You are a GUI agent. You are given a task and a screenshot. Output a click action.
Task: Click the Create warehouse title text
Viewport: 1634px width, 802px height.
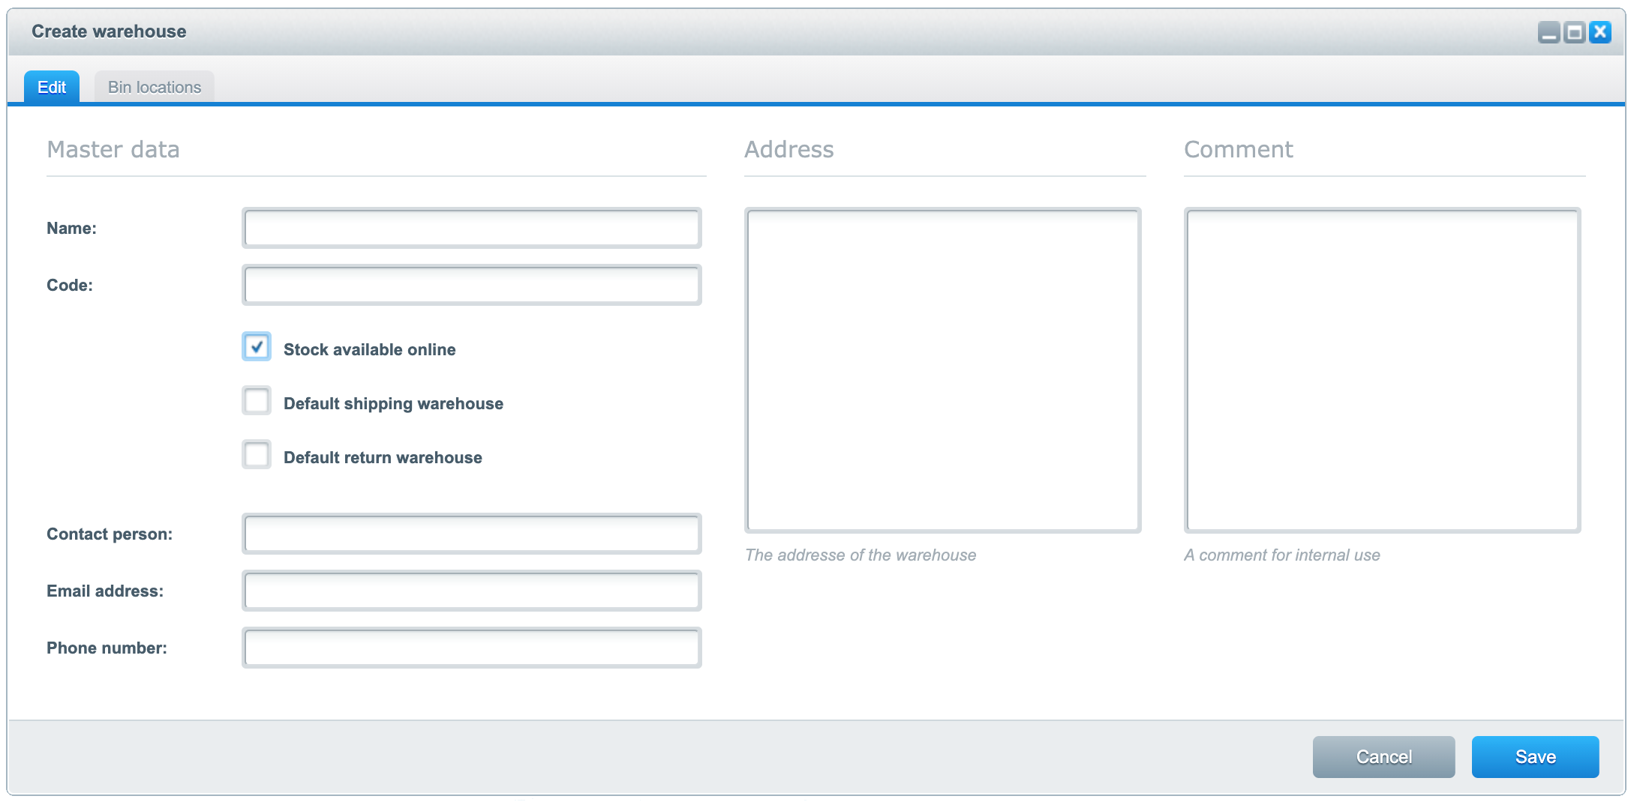pyautogui.click(x=109, y=31)
